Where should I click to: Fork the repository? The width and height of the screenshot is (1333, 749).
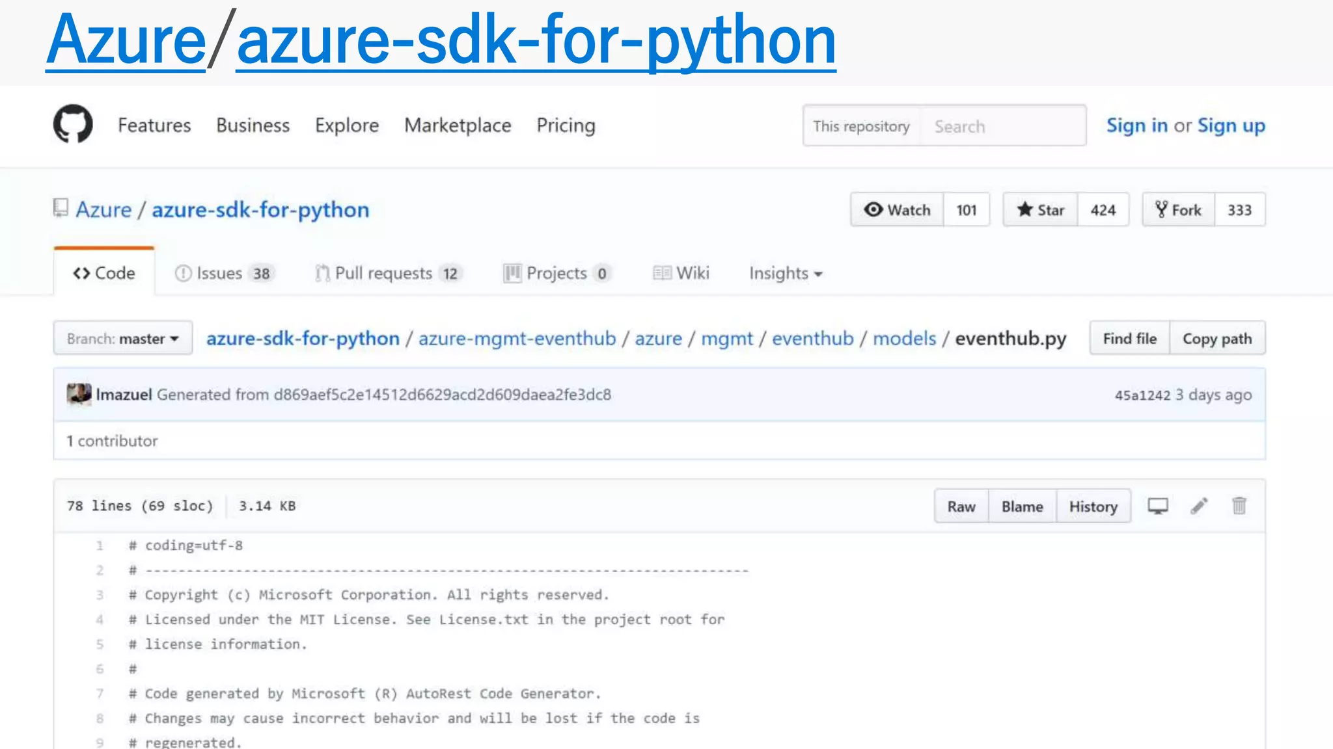click(x=1178, y=209)
